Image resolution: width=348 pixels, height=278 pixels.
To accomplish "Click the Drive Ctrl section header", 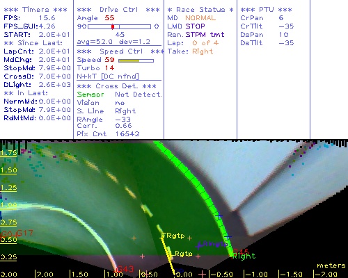I will tap(118, 10).
